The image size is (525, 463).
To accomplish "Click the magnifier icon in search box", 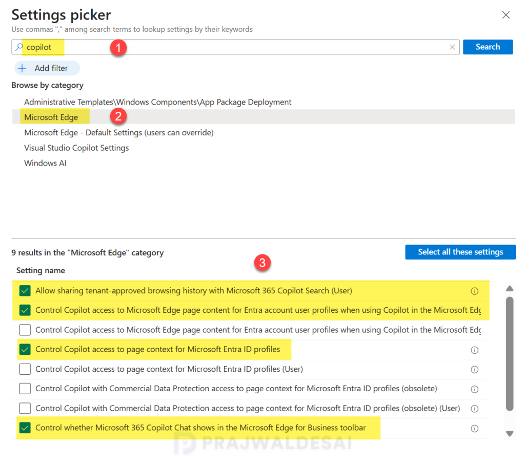I will [x=19, y=47].
